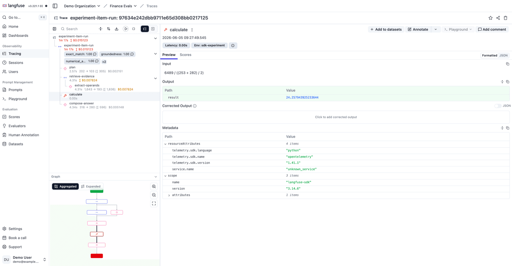Follow the Traces breadcrumb link
Screen dimensions: 512x266
(x=152, y=6)
